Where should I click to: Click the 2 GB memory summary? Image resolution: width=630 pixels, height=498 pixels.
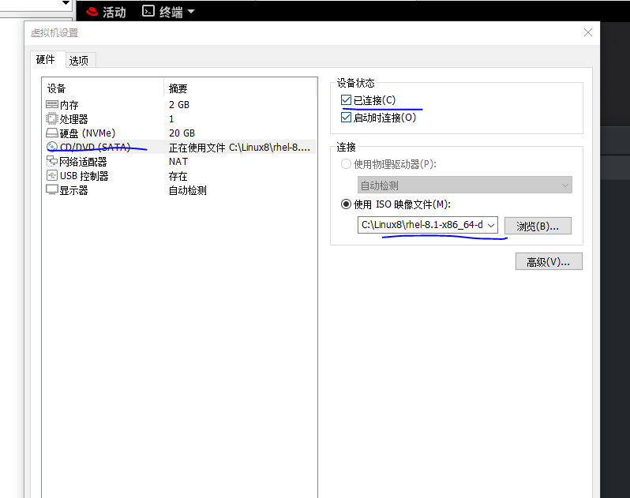[x=179, y=105]
